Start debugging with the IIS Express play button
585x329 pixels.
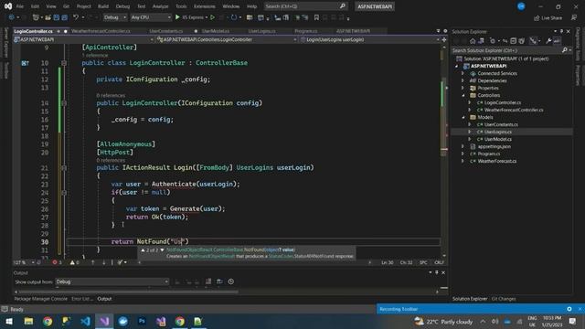pyautogui.click(x=177, y=17)
